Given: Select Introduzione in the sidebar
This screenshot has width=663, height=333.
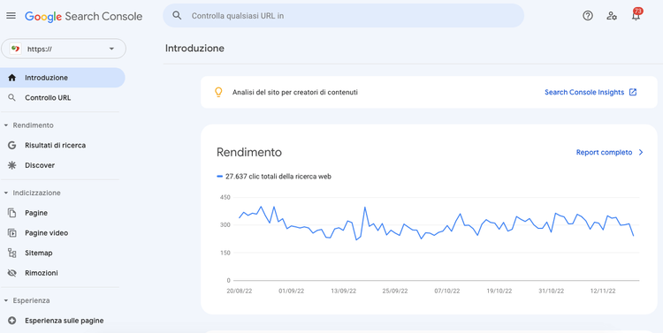Looking at the screenshot, I should [x=63, y=78].
